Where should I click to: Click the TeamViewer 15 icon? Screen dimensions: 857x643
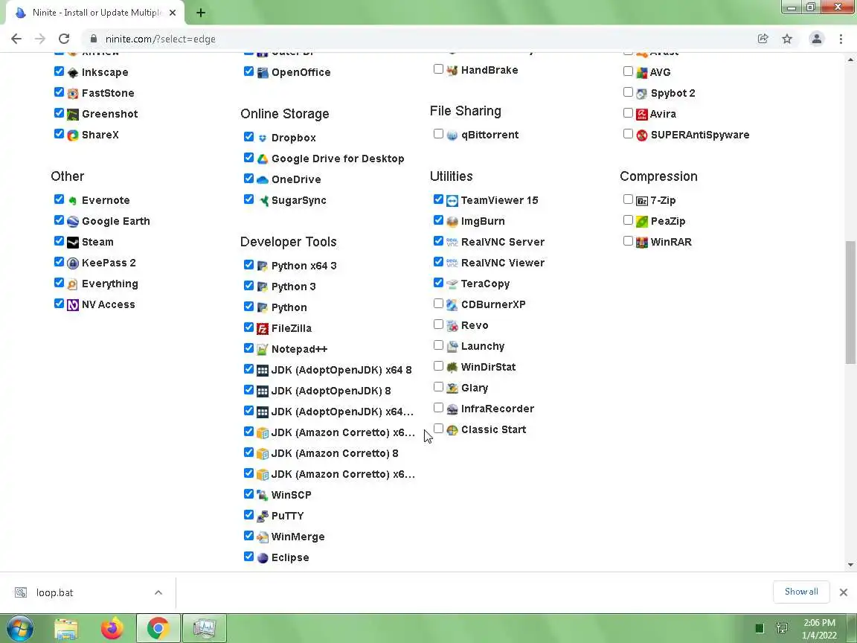click(x=452, y=201)
